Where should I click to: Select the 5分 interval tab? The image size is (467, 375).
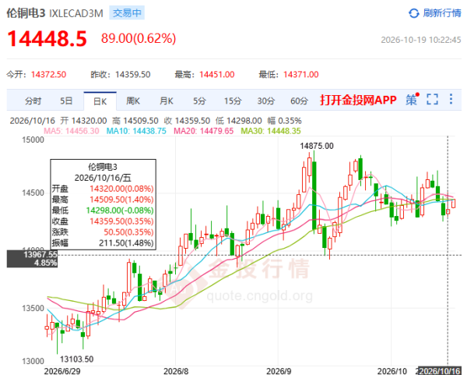199,101
